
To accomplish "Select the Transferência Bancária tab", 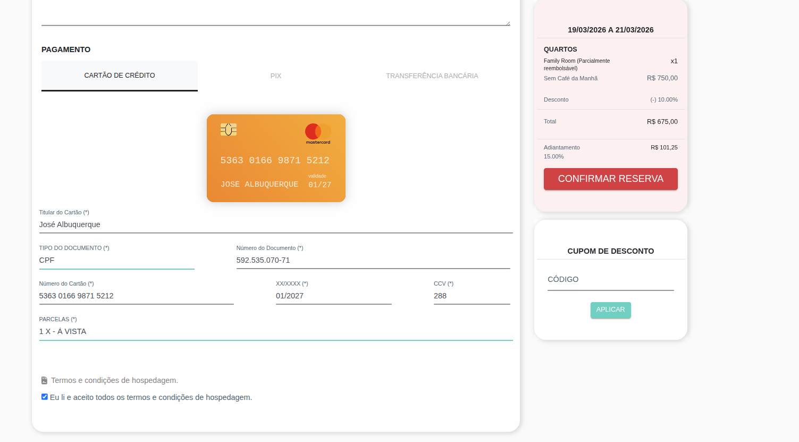I will (432, 76).
